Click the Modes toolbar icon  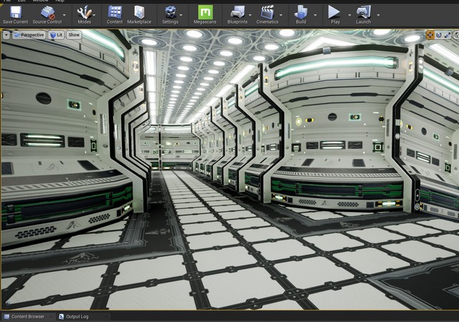[x=84, y=13]
